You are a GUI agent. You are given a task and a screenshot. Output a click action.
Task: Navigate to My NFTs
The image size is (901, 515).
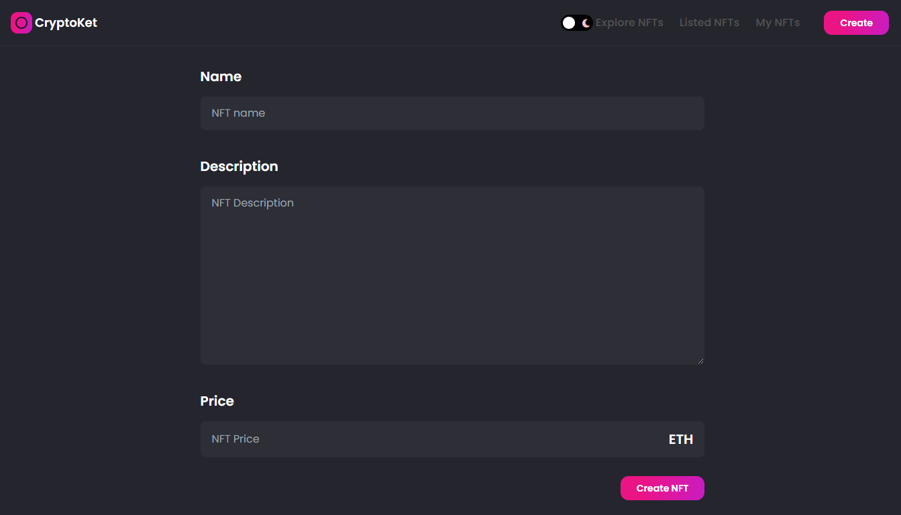click(778, 22)
